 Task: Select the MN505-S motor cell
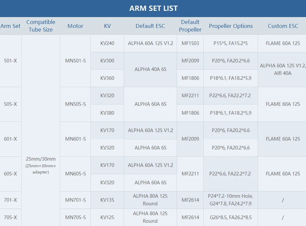(75, 104)
